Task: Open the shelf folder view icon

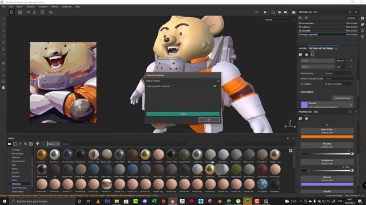Action: pos(10,144)
